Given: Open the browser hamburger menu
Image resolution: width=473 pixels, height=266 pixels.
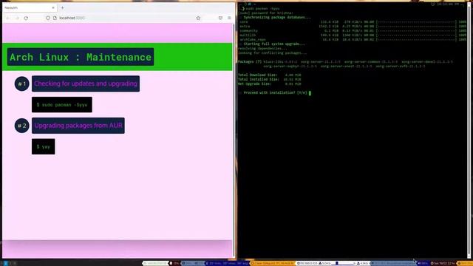Looking at the screenshot, I should [229, 18].
